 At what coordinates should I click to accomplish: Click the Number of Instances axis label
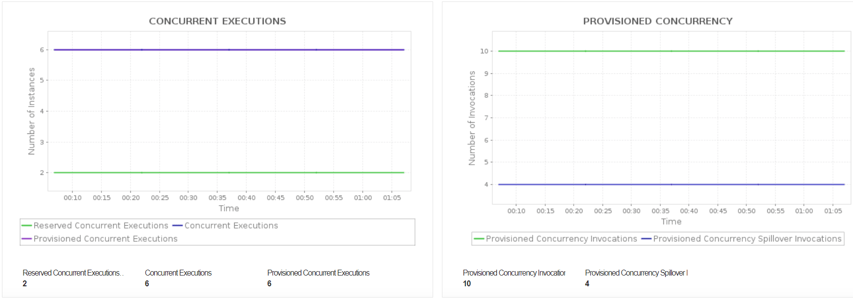(32, 111)
